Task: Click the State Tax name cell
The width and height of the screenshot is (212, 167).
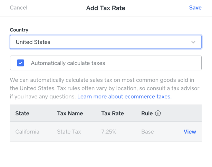Action: 69,131
